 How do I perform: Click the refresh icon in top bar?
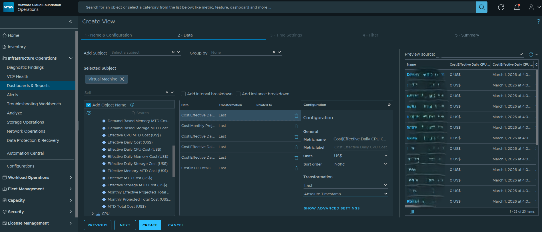tap(501, 7)
